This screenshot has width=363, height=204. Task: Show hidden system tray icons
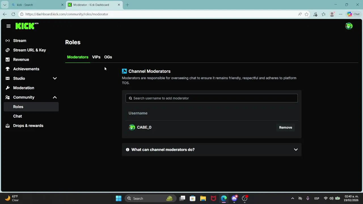pos(293,198)
